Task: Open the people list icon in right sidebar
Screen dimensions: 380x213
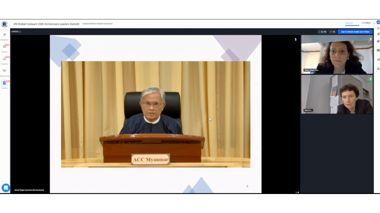Action: [x=378, y=69]
